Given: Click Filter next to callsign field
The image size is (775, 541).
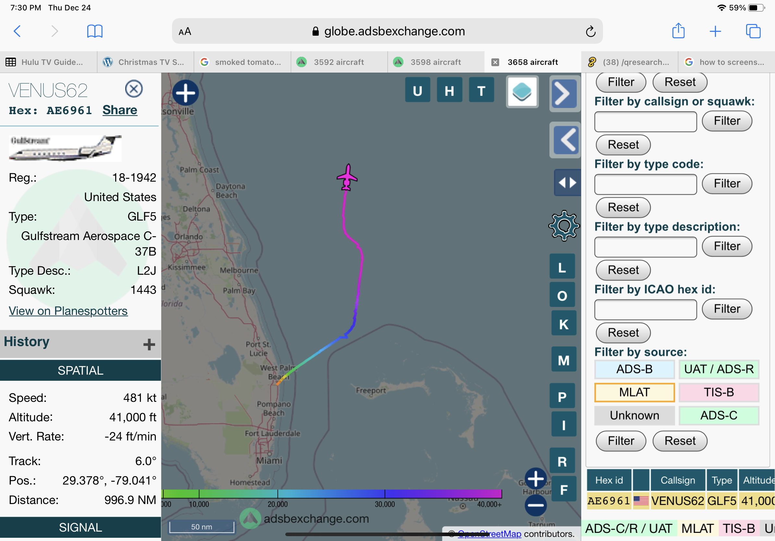Looking at the screenshot, I should click(727, 121).
